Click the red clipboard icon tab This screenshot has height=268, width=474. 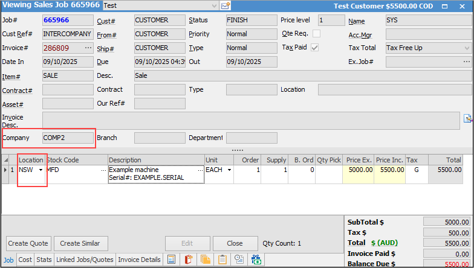[x=188, y=260]
